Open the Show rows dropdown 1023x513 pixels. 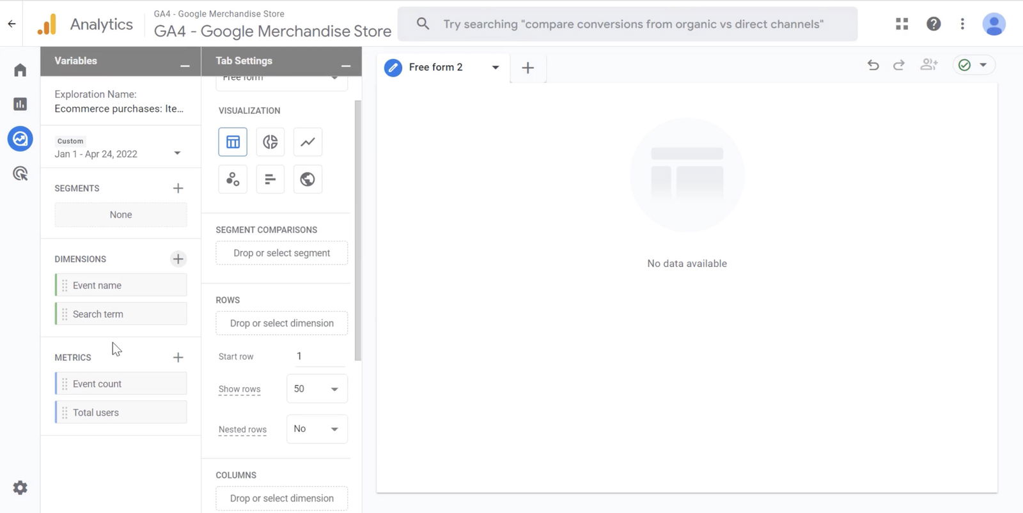click(x=317, y=389)
